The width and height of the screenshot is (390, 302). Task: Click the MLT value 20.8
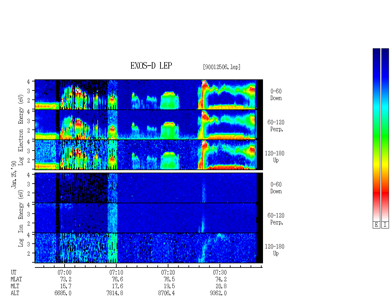221,286
